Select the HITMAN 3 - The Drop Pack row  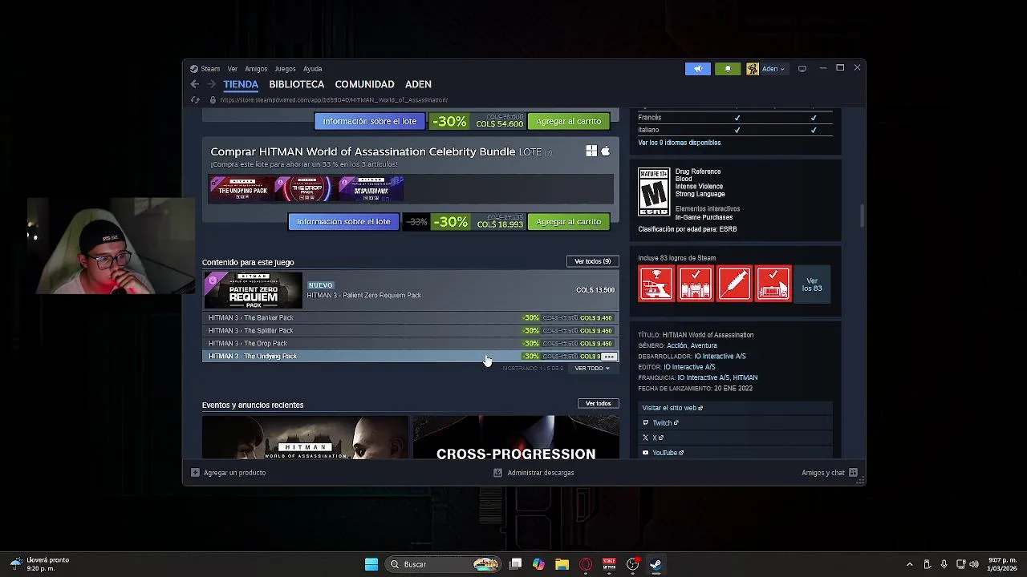(410, 344)
